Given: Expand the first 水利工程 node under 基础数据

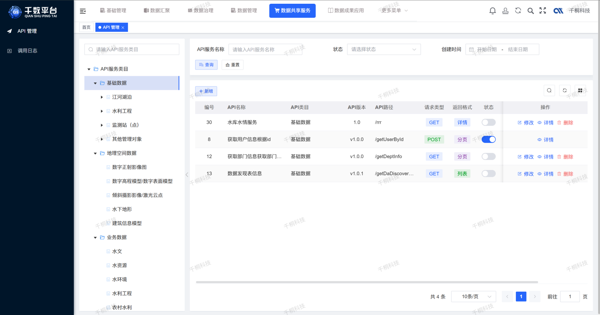Looking at the screenshot, I should click(x=102, y=111).
